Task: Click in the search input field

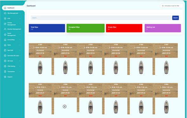Action: 101,18
